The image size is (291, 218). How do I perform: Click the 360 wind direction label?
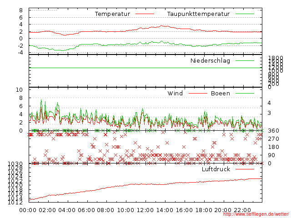pyautogui.click(x=273, y=131)
